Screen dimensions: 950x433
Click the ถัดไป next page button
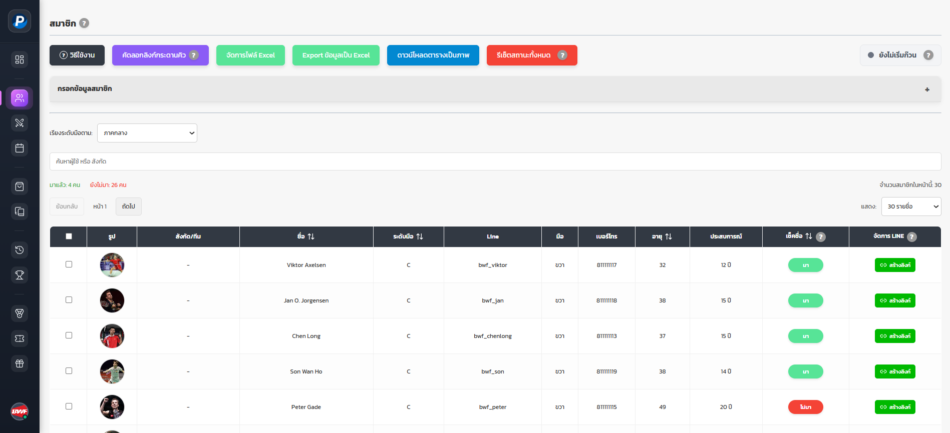129,206
